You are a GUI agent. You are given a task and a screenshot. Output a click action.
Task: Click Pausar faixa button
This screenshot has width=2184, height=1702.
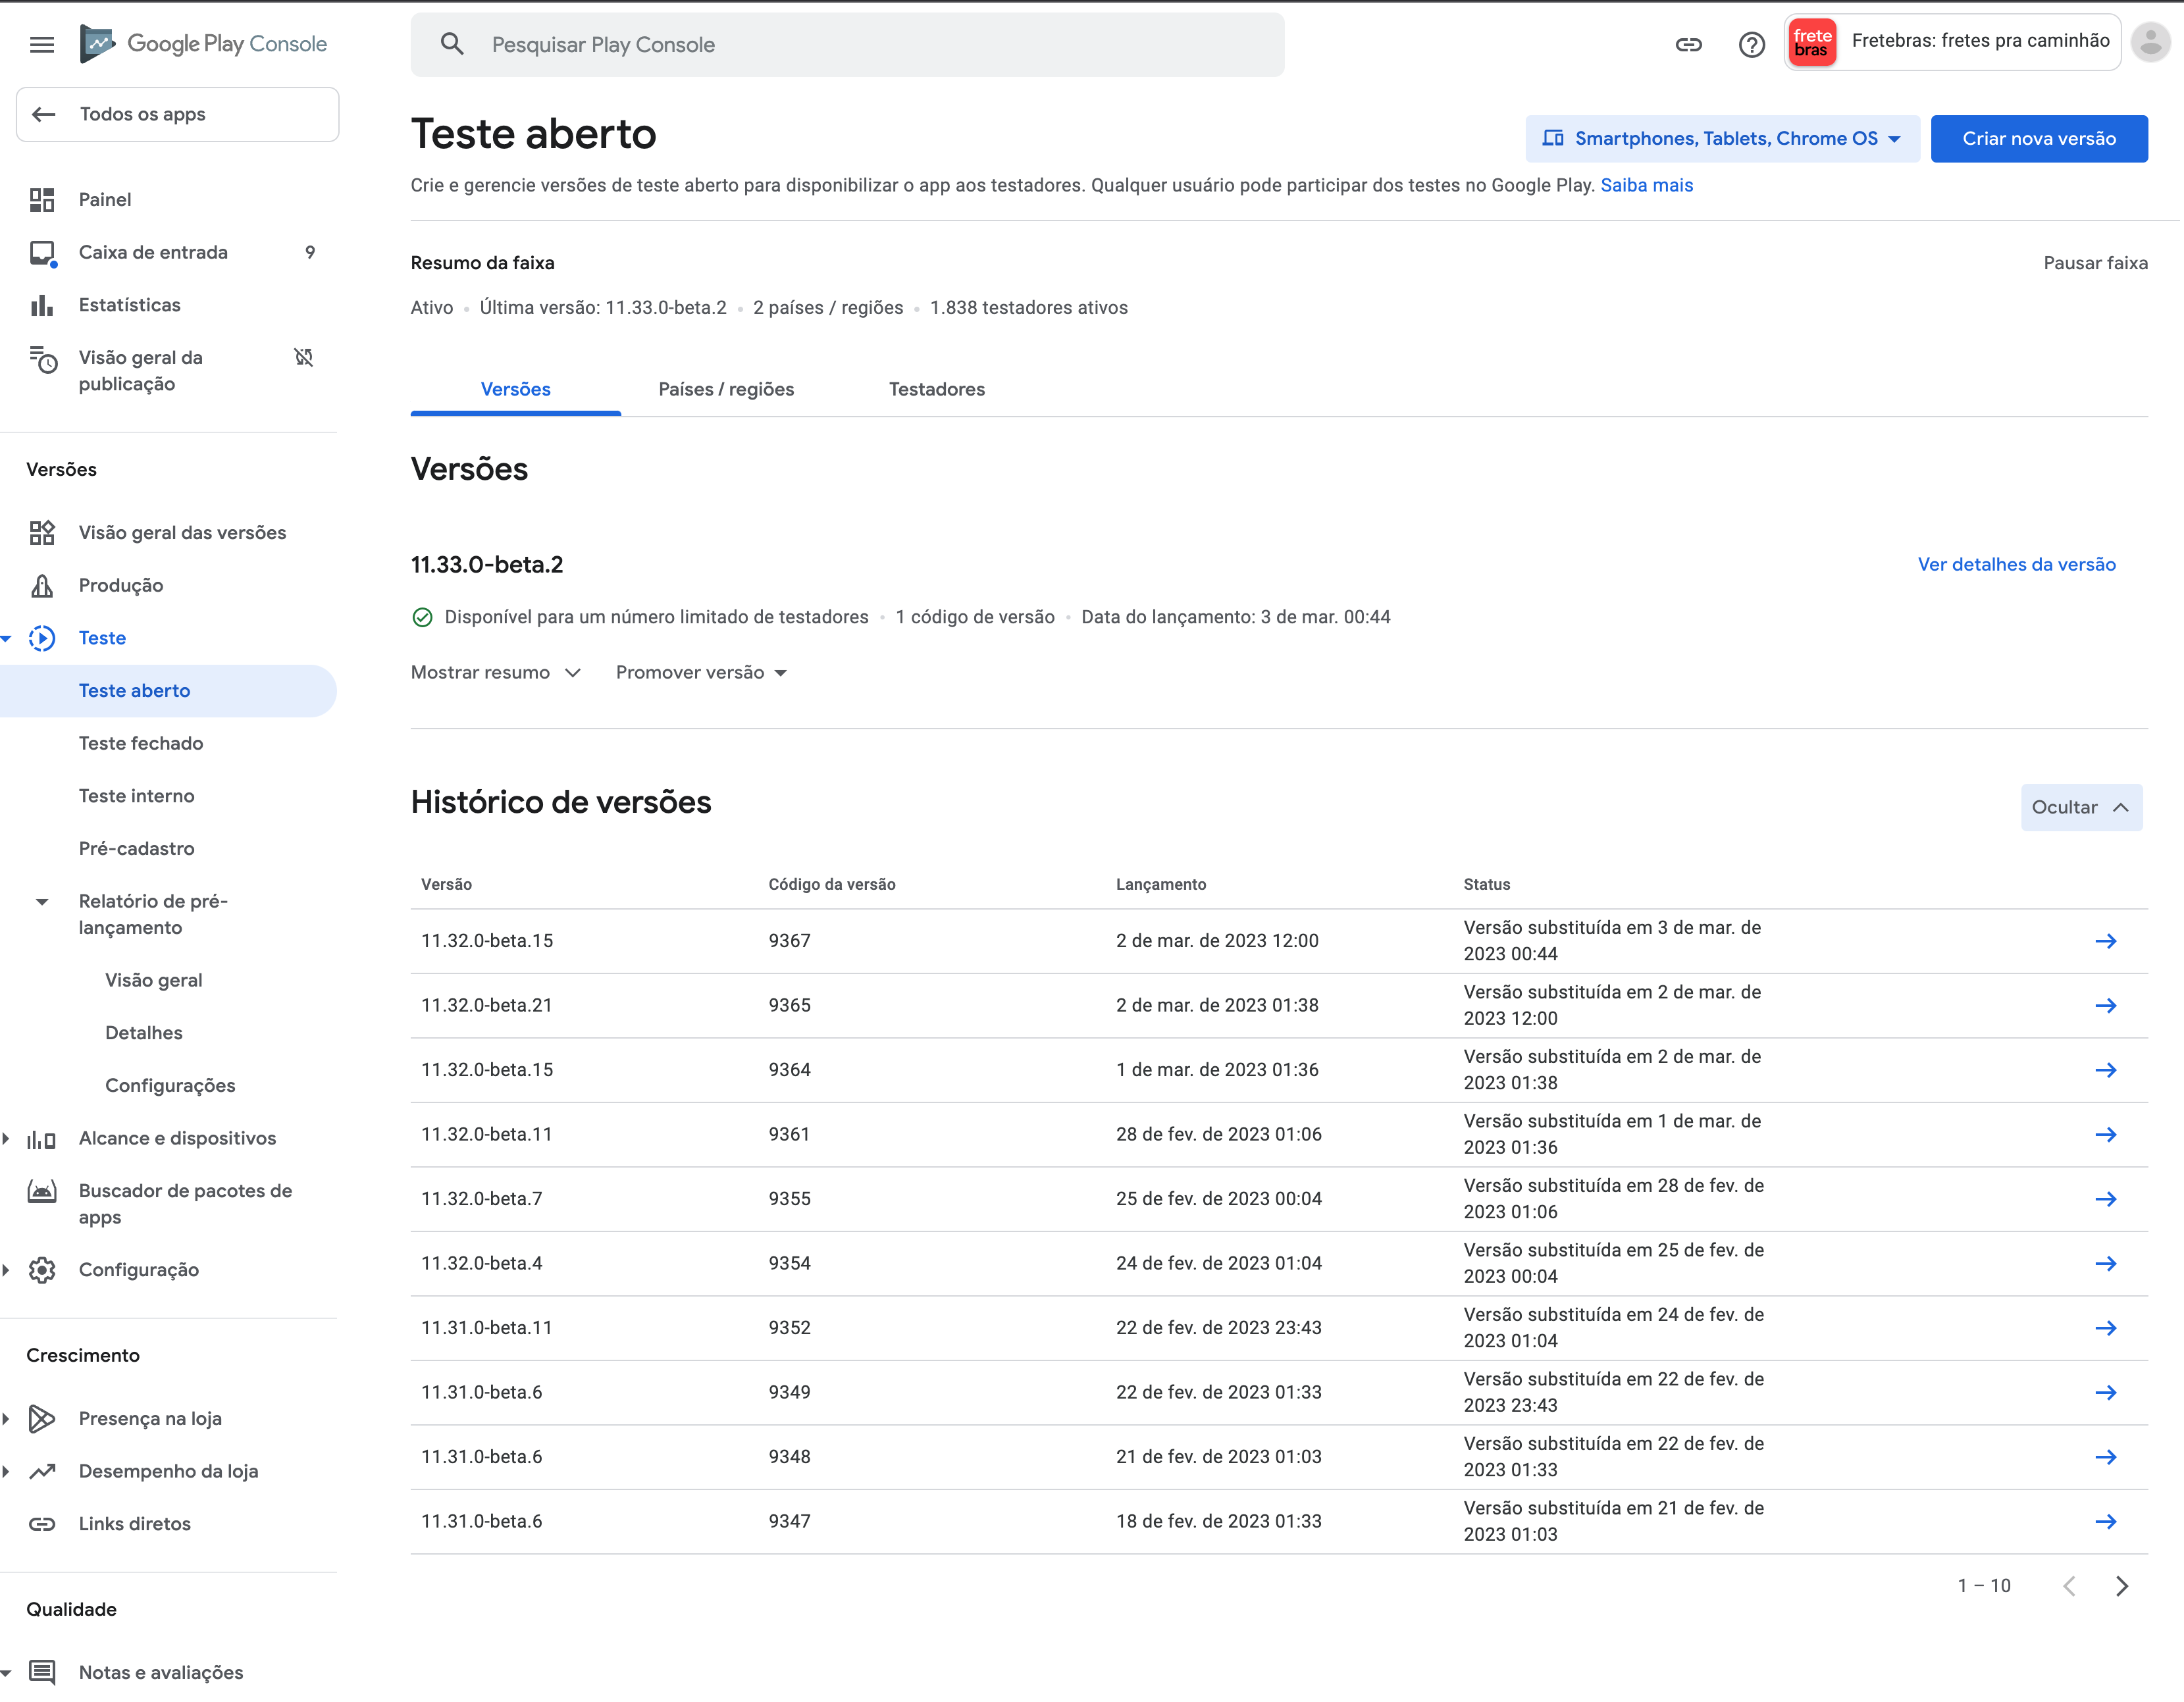coord(2095,263)
